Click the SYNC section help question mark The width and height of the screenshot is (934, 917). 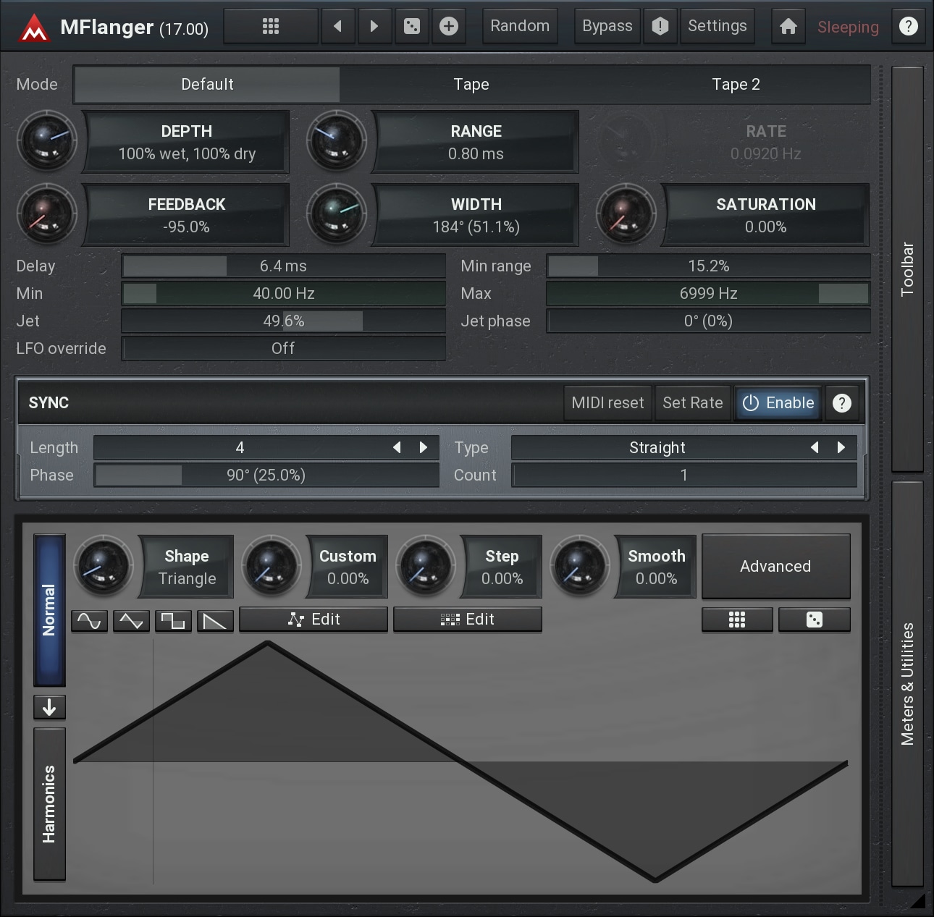click(841, 403)
